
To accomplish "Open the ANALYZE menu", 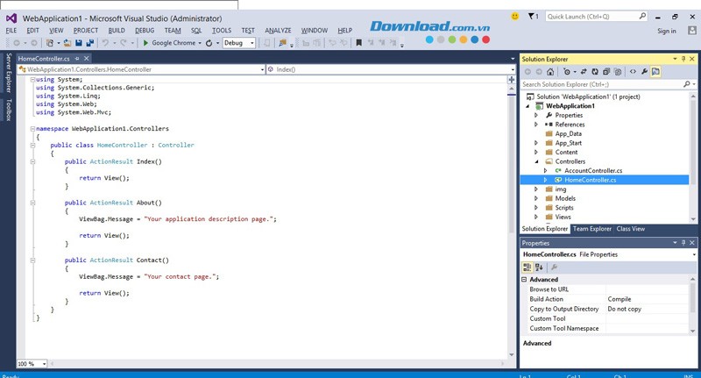I will click(278, 31).
